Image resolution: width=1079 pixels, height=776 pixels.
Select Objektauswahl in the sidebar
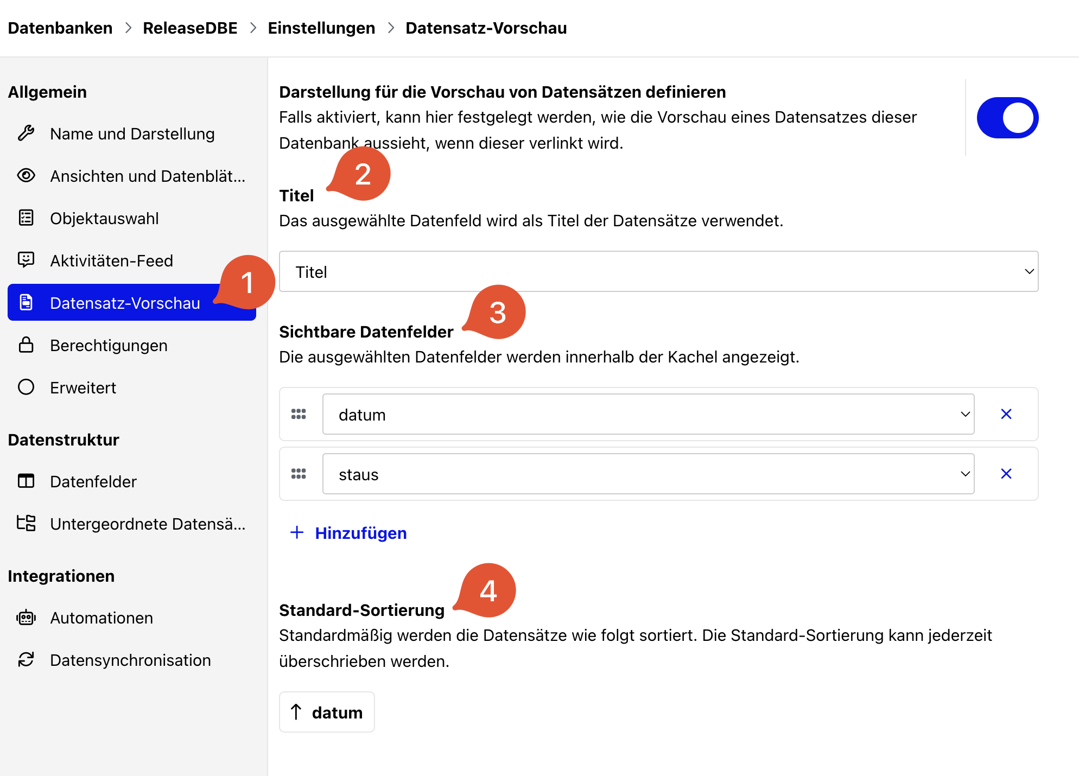pyautogui.click(x=132, y=218)
